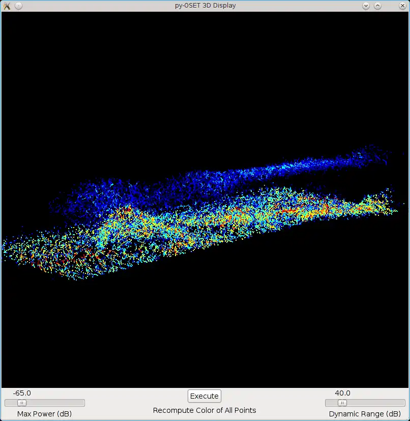Minimize the py-OSET 3D Display window
Screen dimensions: 410x421
point(366,6)
